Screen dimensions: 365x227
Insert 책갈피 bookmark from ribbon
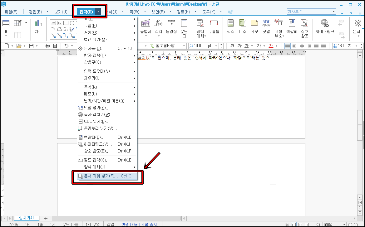(x=292, y=27)
